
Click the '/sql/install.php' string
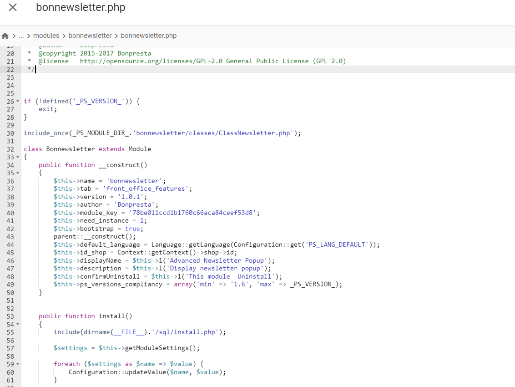coord(185,332)
